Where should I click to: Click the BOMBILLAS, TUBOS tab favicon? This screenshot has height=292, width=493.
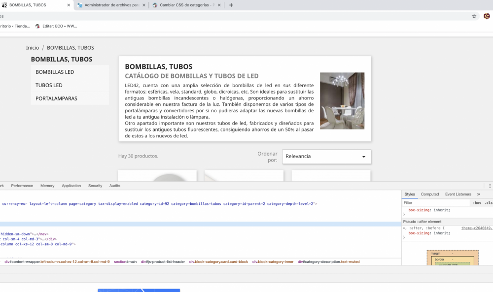(x=6, y=5)
